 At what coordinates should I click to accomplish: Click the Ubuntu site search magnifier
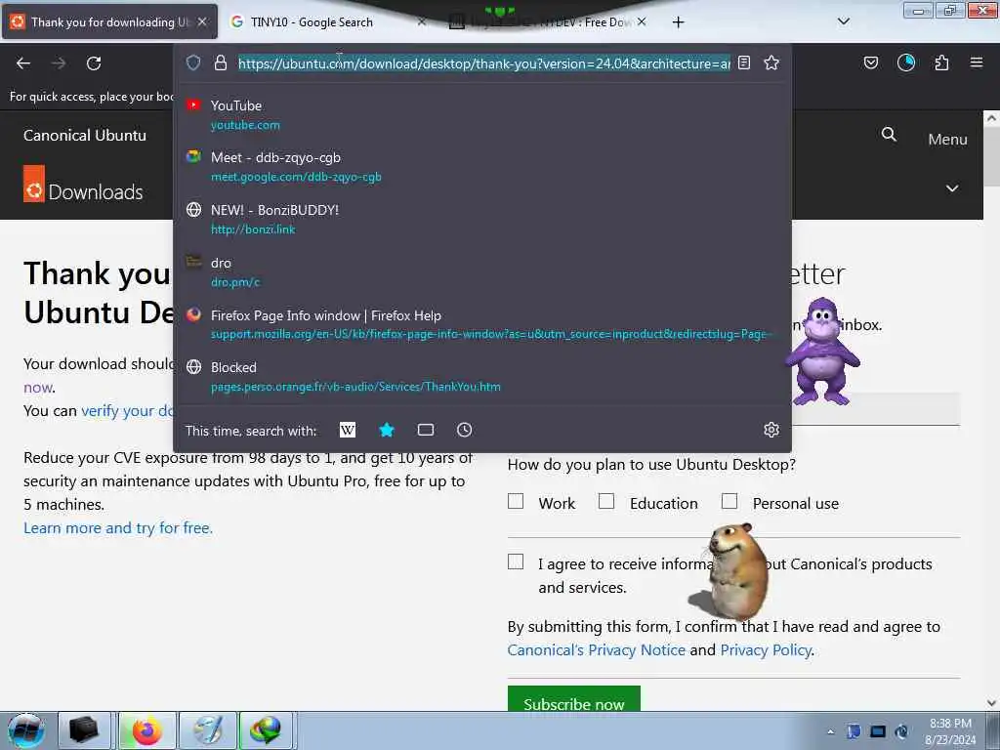pyautogui.click(x=889, y=135)
